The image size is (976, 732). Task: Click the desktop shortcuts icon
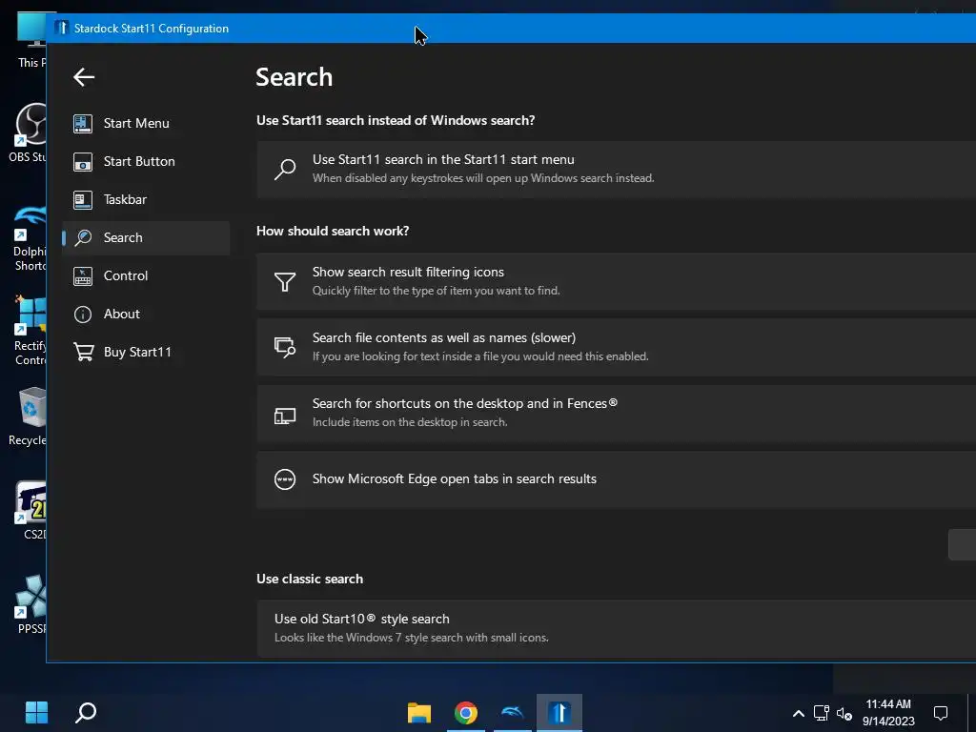click(285, 416)
